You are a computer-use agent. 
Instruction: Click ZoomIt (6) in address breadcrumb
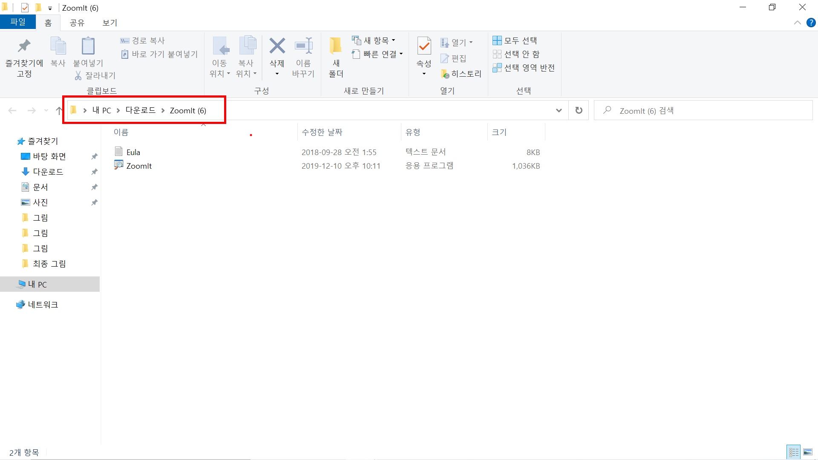point(188,111)
